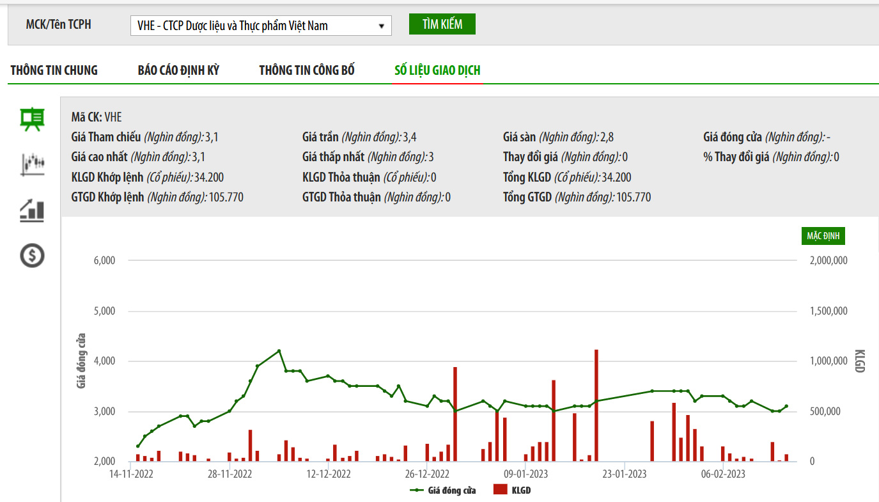
Task: Toggle the Giá đóng cửa line series in legend
Action: pos(442,490)
